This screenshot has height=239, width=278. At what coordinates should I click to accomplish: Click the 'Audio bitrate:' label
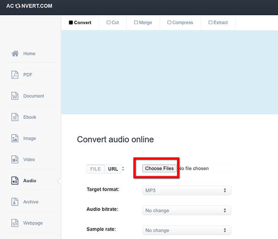click(x=102, y=209)
